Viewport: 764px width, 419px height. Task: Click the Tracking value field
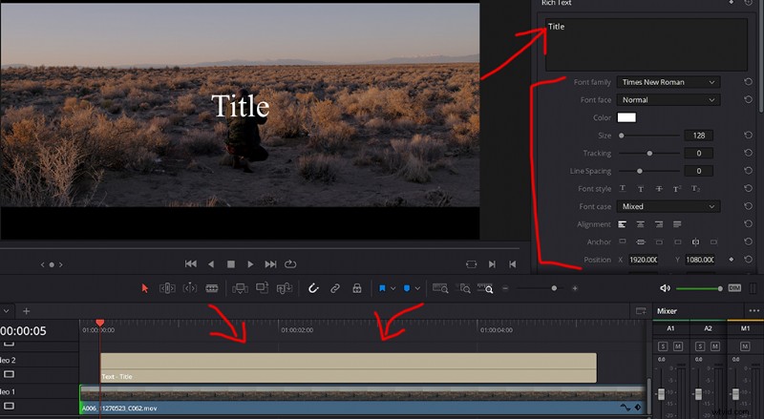(x=699, y=153)
